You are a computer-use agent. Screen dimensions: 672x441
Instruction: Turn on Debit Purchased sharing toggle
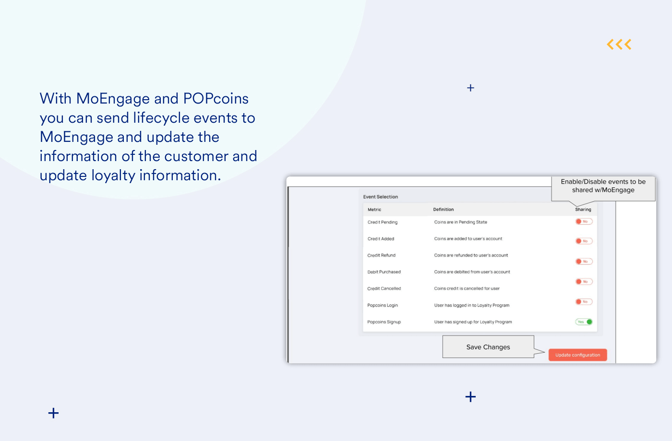584,281
